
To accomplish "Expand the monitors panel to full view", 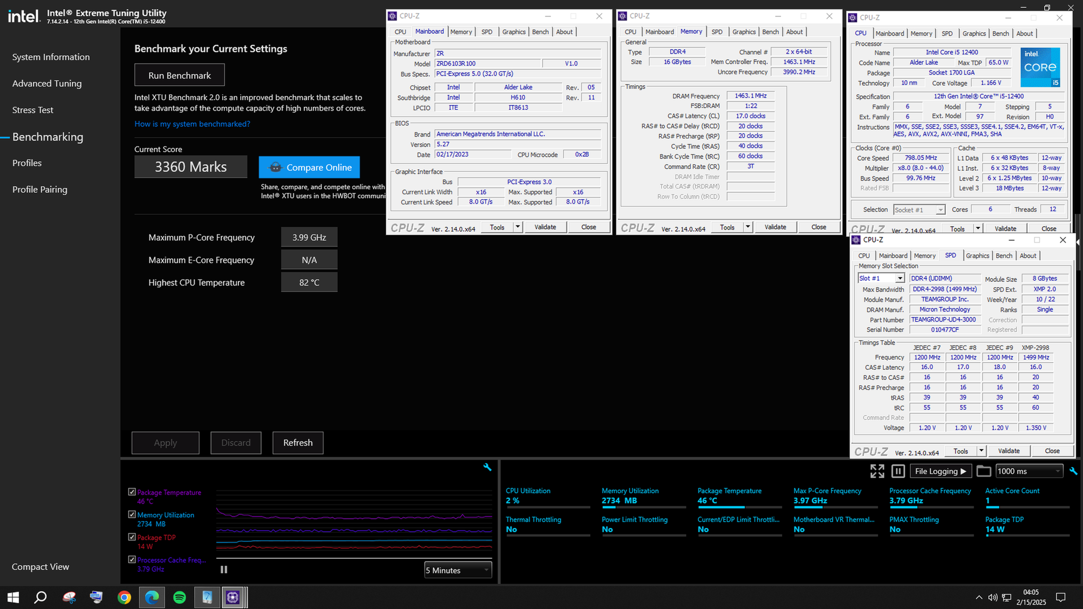I will click(877, 471).
